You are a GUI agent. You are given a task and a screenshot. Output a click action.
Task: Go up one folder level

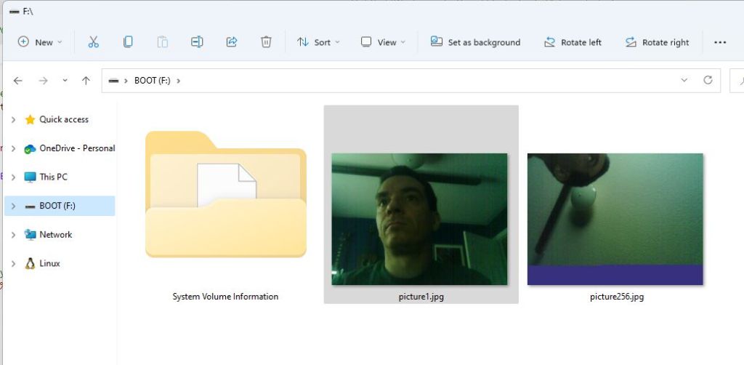[86, 81]
